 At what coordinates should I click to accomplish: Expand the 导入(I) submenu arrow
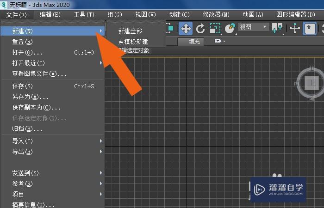click(100, 141)
